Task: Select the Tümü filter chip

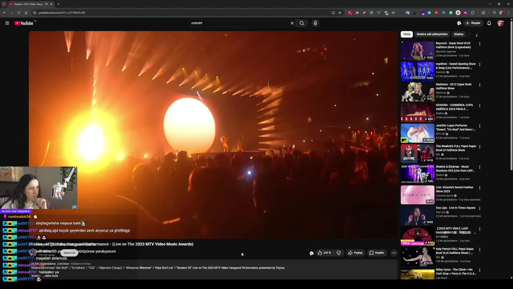Action: pyautogui.click(x=406, y=34)
